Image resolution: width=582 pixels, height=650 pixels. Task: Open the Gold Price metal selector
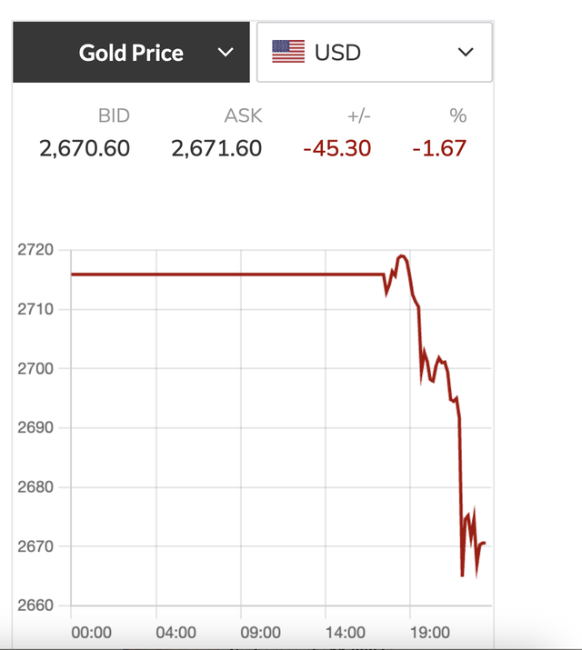coord(131,53)
